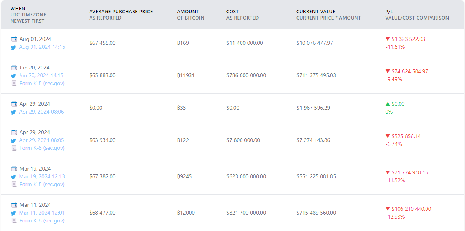Image resolution: width=465 pixels, height=231 pixels.
Task: Click document icon next to Jun 20 Form K-8
Action: point(14,84)
